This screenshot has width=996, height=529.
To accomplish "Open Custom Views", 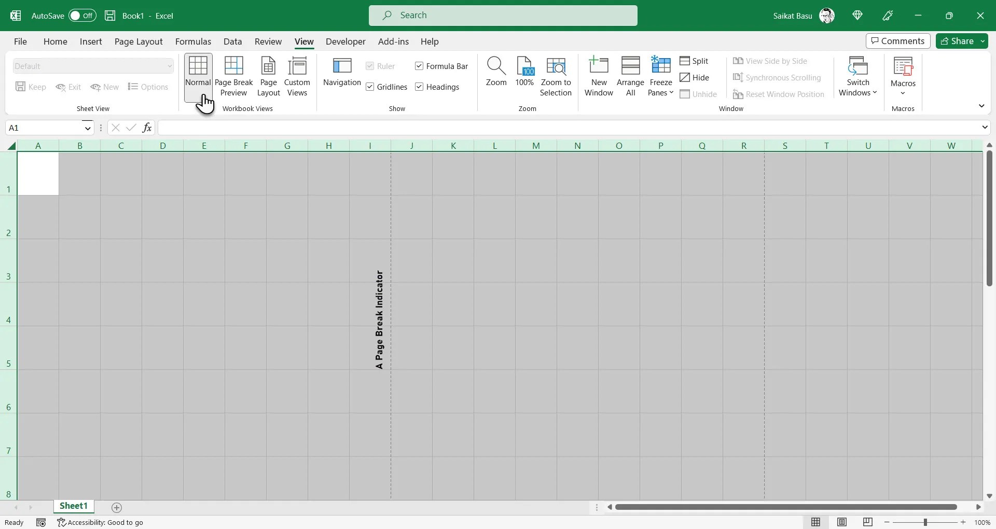I will point(297,76).
